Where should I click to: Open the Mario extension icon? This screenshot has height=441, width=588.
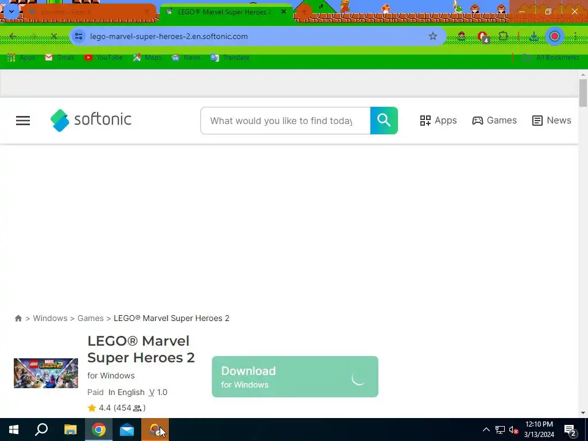[x=462, y=36]
